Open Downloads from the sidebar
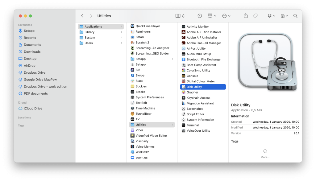Screen dimensions: 316x181 point(32,52)
